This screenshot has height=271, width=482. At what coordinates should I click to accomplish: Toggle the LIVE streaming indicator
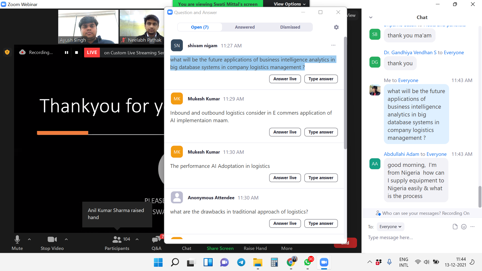pos(91,52)
